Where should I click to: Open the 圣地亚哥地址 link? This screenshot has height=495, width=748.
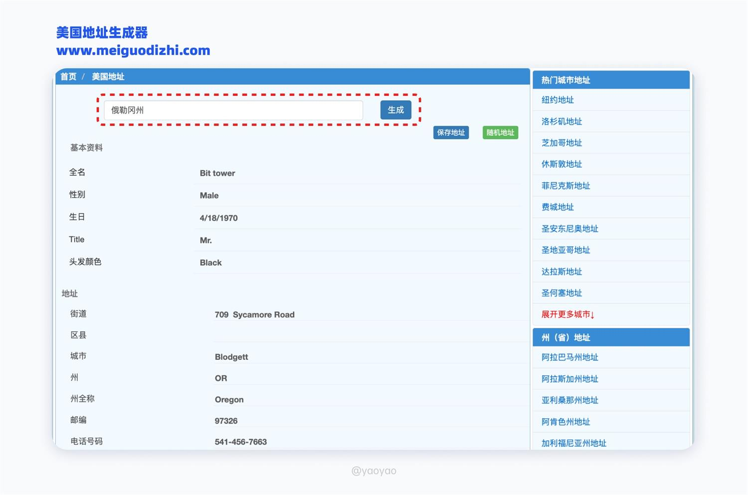[565, 250]
